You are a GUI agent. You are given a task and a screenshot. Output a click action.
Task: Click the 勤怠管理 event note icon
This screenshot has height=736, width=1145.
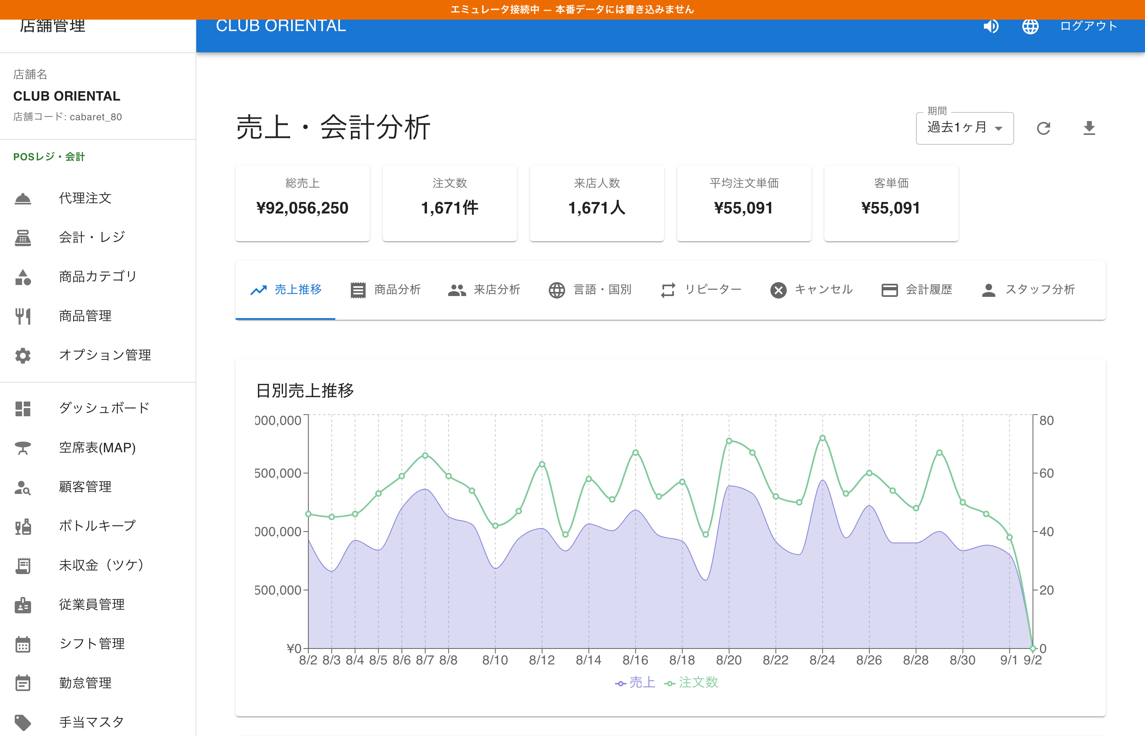23,683
